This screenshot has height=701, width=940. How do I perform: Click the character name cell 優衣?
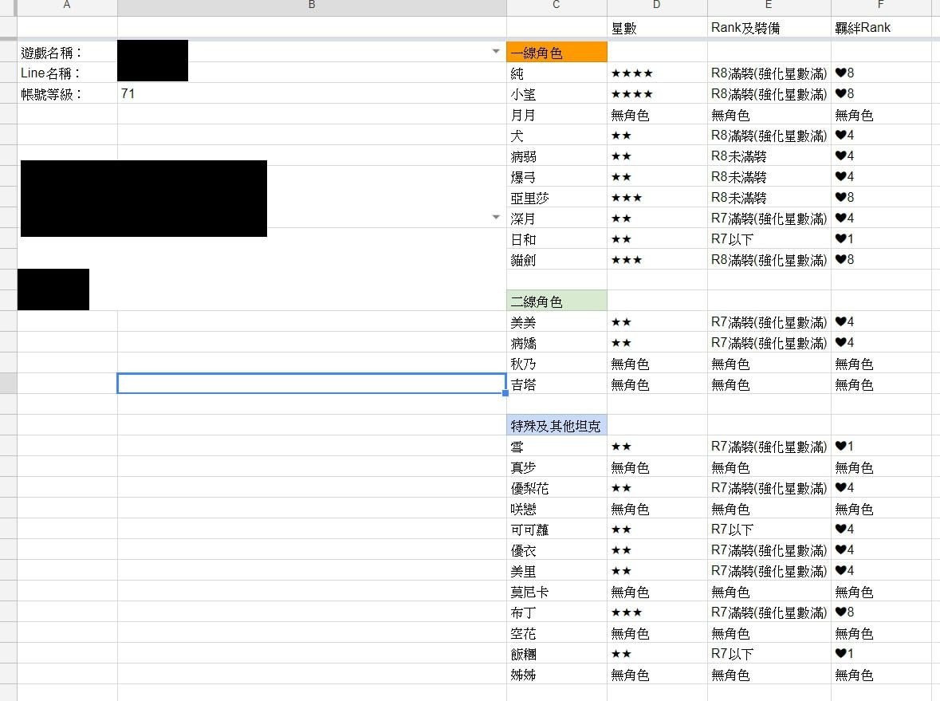click(557, 550)
